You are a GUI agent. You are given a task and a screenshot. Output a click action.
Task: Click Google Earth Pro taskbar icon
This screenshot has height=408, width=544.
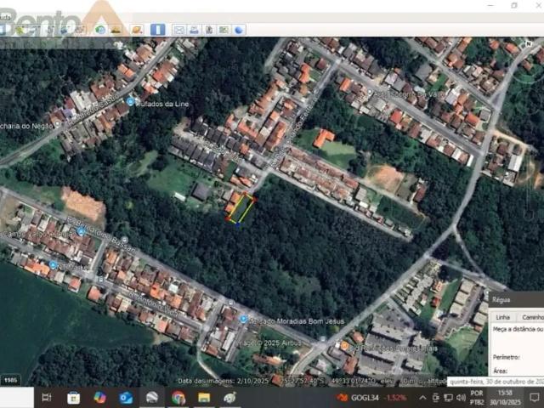pos(152,398)
